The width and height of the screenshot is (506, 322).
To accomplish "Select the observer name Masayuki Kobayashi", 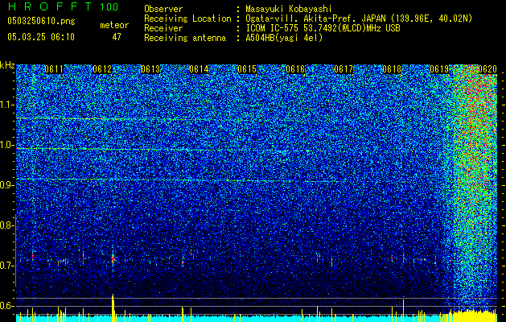I will click(289, 9).
